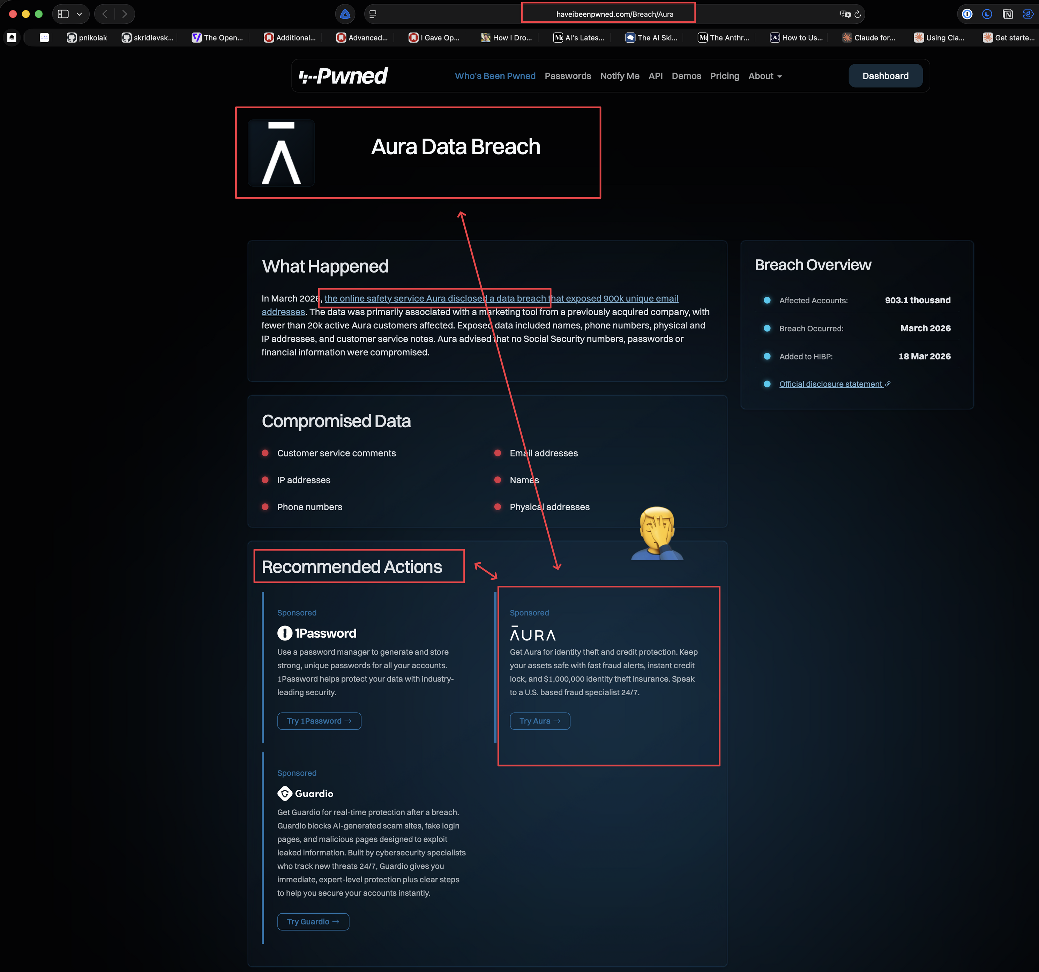Select the 'Phone numbers' data item
The width and height of the screenshot is (1039, 972).
(309, 507)
